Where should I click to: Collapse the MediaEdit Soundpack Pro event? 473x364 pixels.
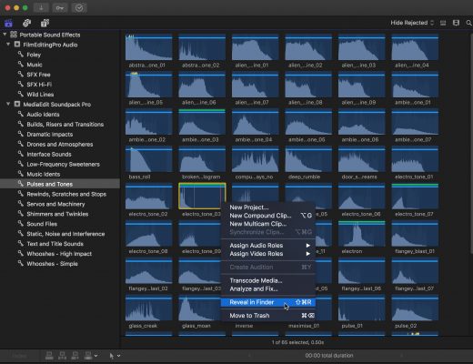point(8,105)
